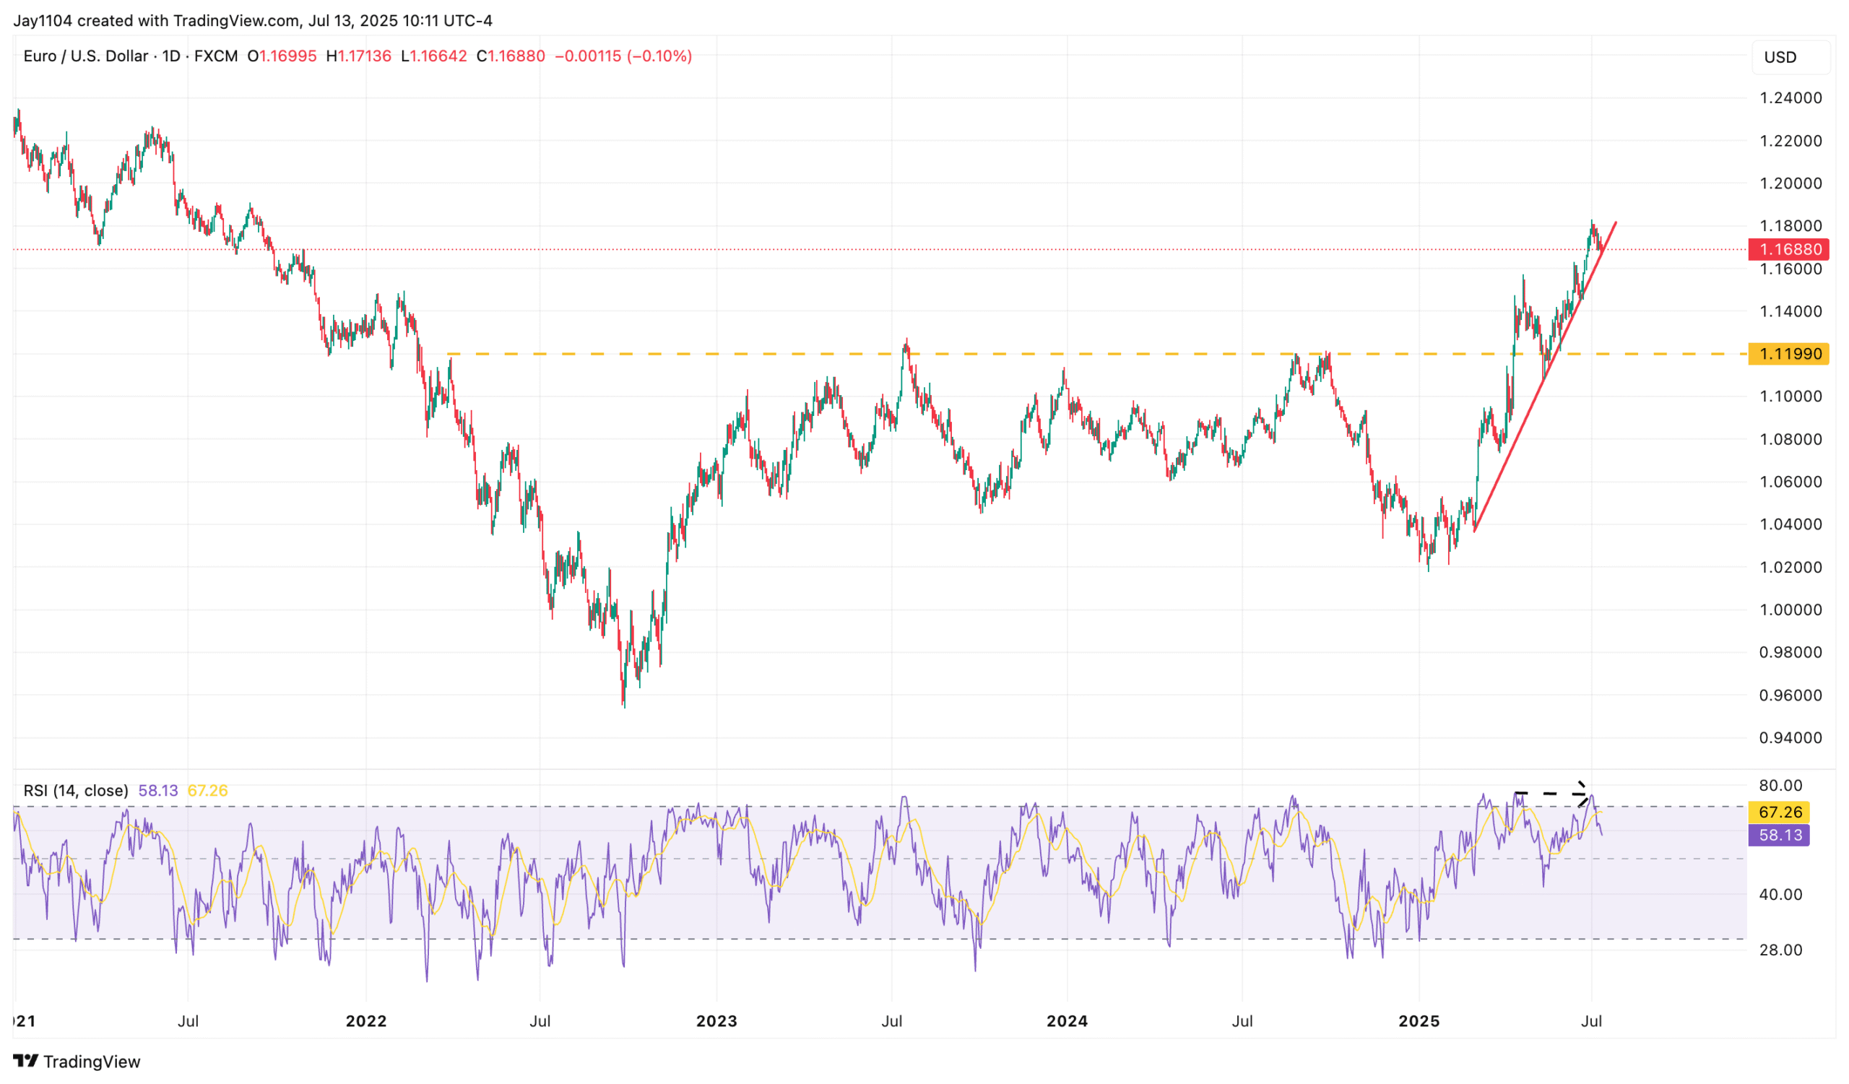Open the Euro / U.S. Dollar symbol title
Screen dimensions: 1849x1084
(x=85, y=56)
